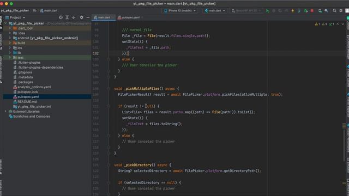Click line number 102 in the gutter
349x196 pixels.
click(x=96, y=53)
